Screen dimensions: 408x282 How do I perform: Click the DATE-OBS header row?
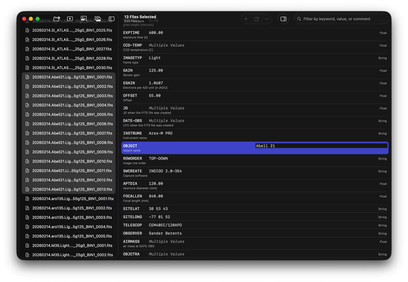point(255,123)
